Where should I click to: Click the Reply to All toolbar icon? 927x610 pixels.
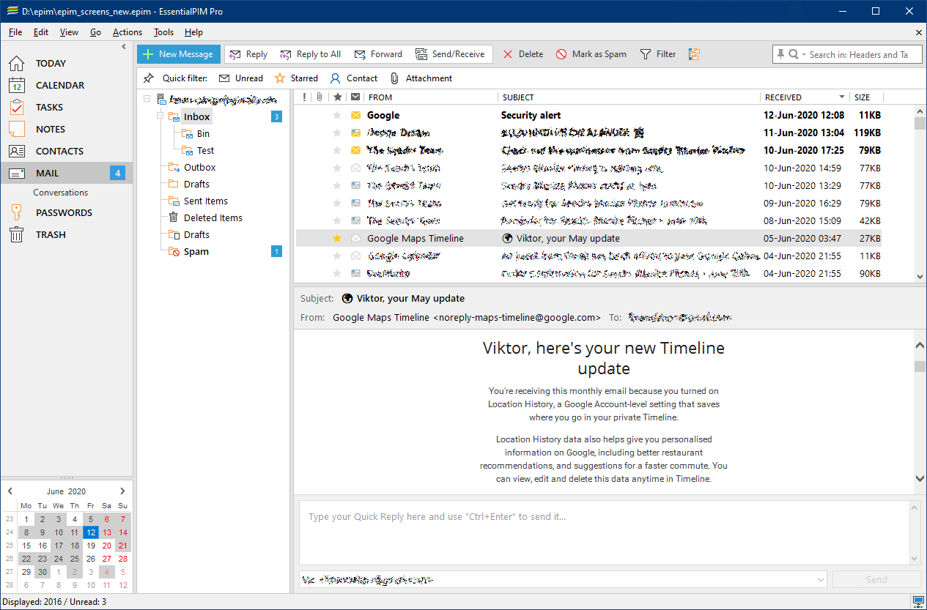coord(285,54)
